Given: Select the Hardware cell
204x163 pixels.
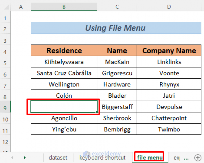Looking at the screenshot, I should tap(117, 84).
